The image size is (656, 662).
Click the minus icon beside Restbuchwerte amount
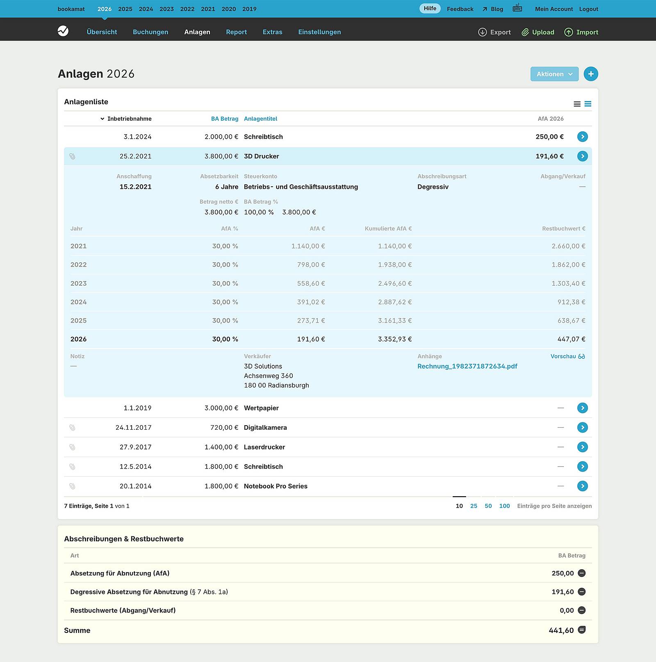click(581, 610)
